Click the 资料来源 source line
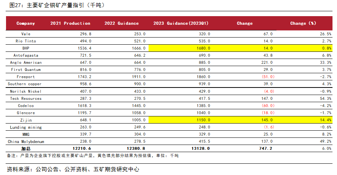This screenshot has width=337, height=175. [73, 169]
